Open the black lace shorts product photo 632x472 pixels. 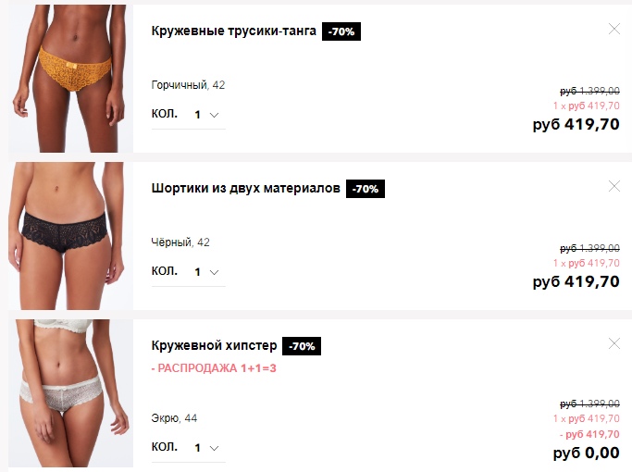coord(70,236)
